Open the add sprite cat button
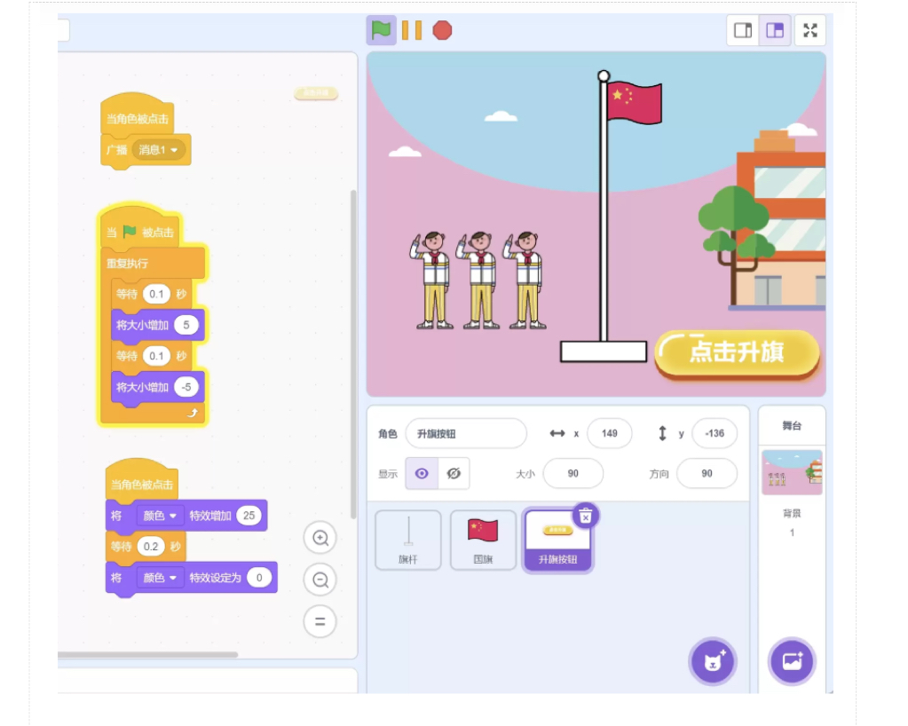The width and height of the screenshot is (908, 726). (x=713, y=661)
